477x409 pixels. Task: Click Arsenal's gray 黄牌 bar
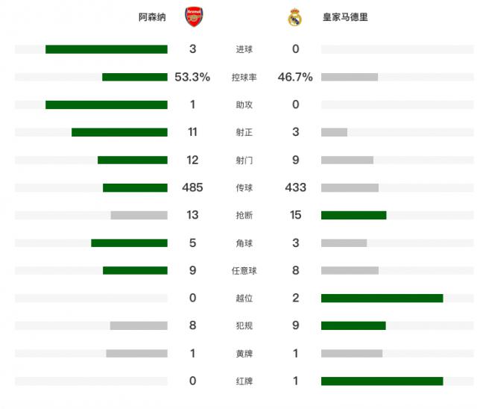pyautogui.click(x=136, y=353)
